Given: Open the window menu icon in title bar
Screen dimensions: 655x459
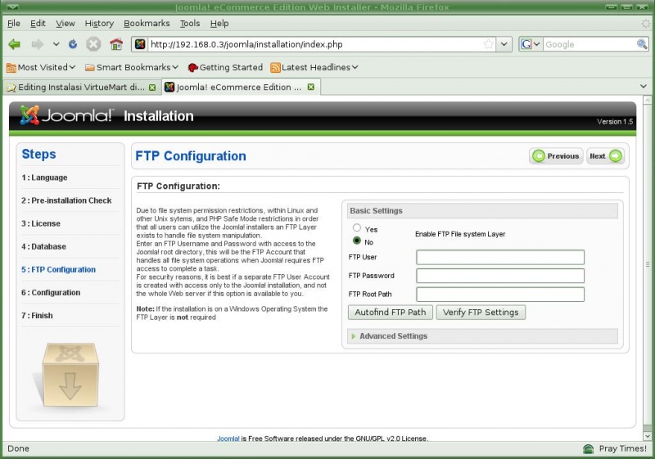Looking at the screenshot, I should pos(13,7).
